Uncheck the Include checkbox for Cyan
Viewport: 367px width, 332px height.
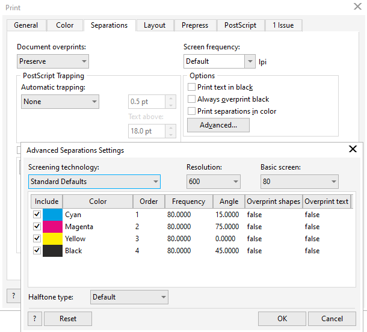(37, 215)
